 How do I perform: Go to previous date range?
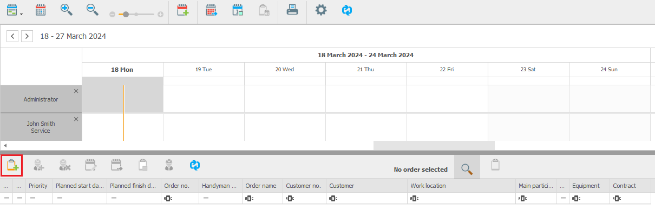point(12,36)
